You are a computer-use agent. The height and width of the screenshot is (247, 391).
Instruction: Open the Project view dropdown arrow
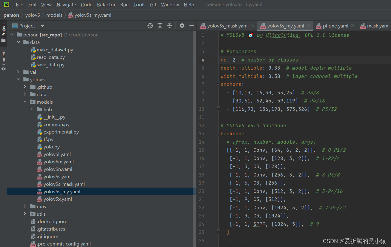tap(42, 26)
